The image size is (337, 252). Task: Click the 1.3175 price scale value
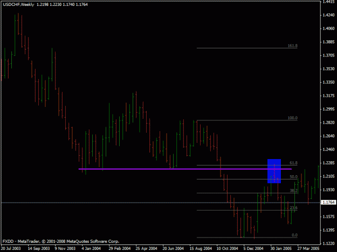pos(328,96)
